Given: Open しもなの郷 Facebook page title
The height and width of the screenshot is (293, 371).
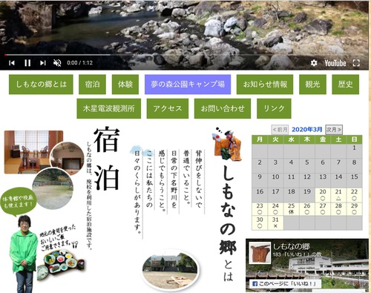Looking at the screenshot, I should [292, 246].
